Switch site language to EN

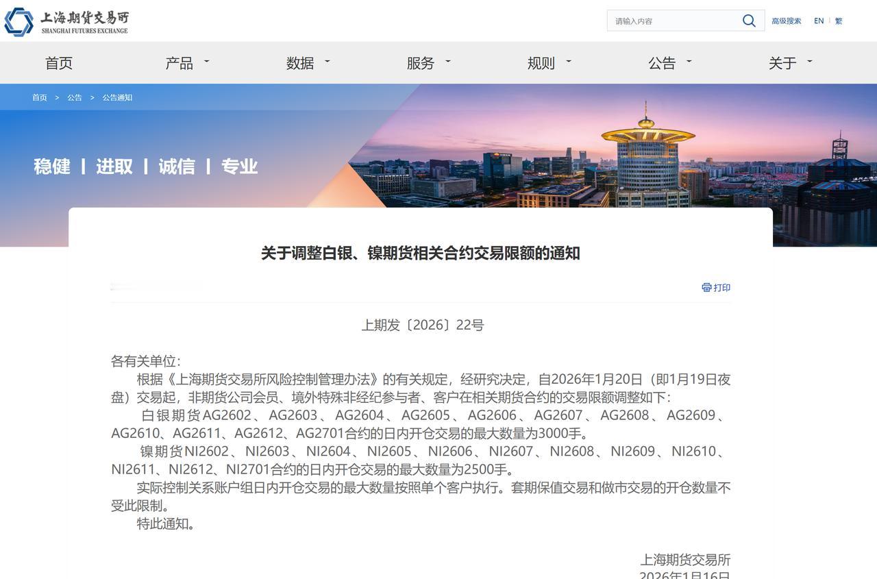coord(818,21)
